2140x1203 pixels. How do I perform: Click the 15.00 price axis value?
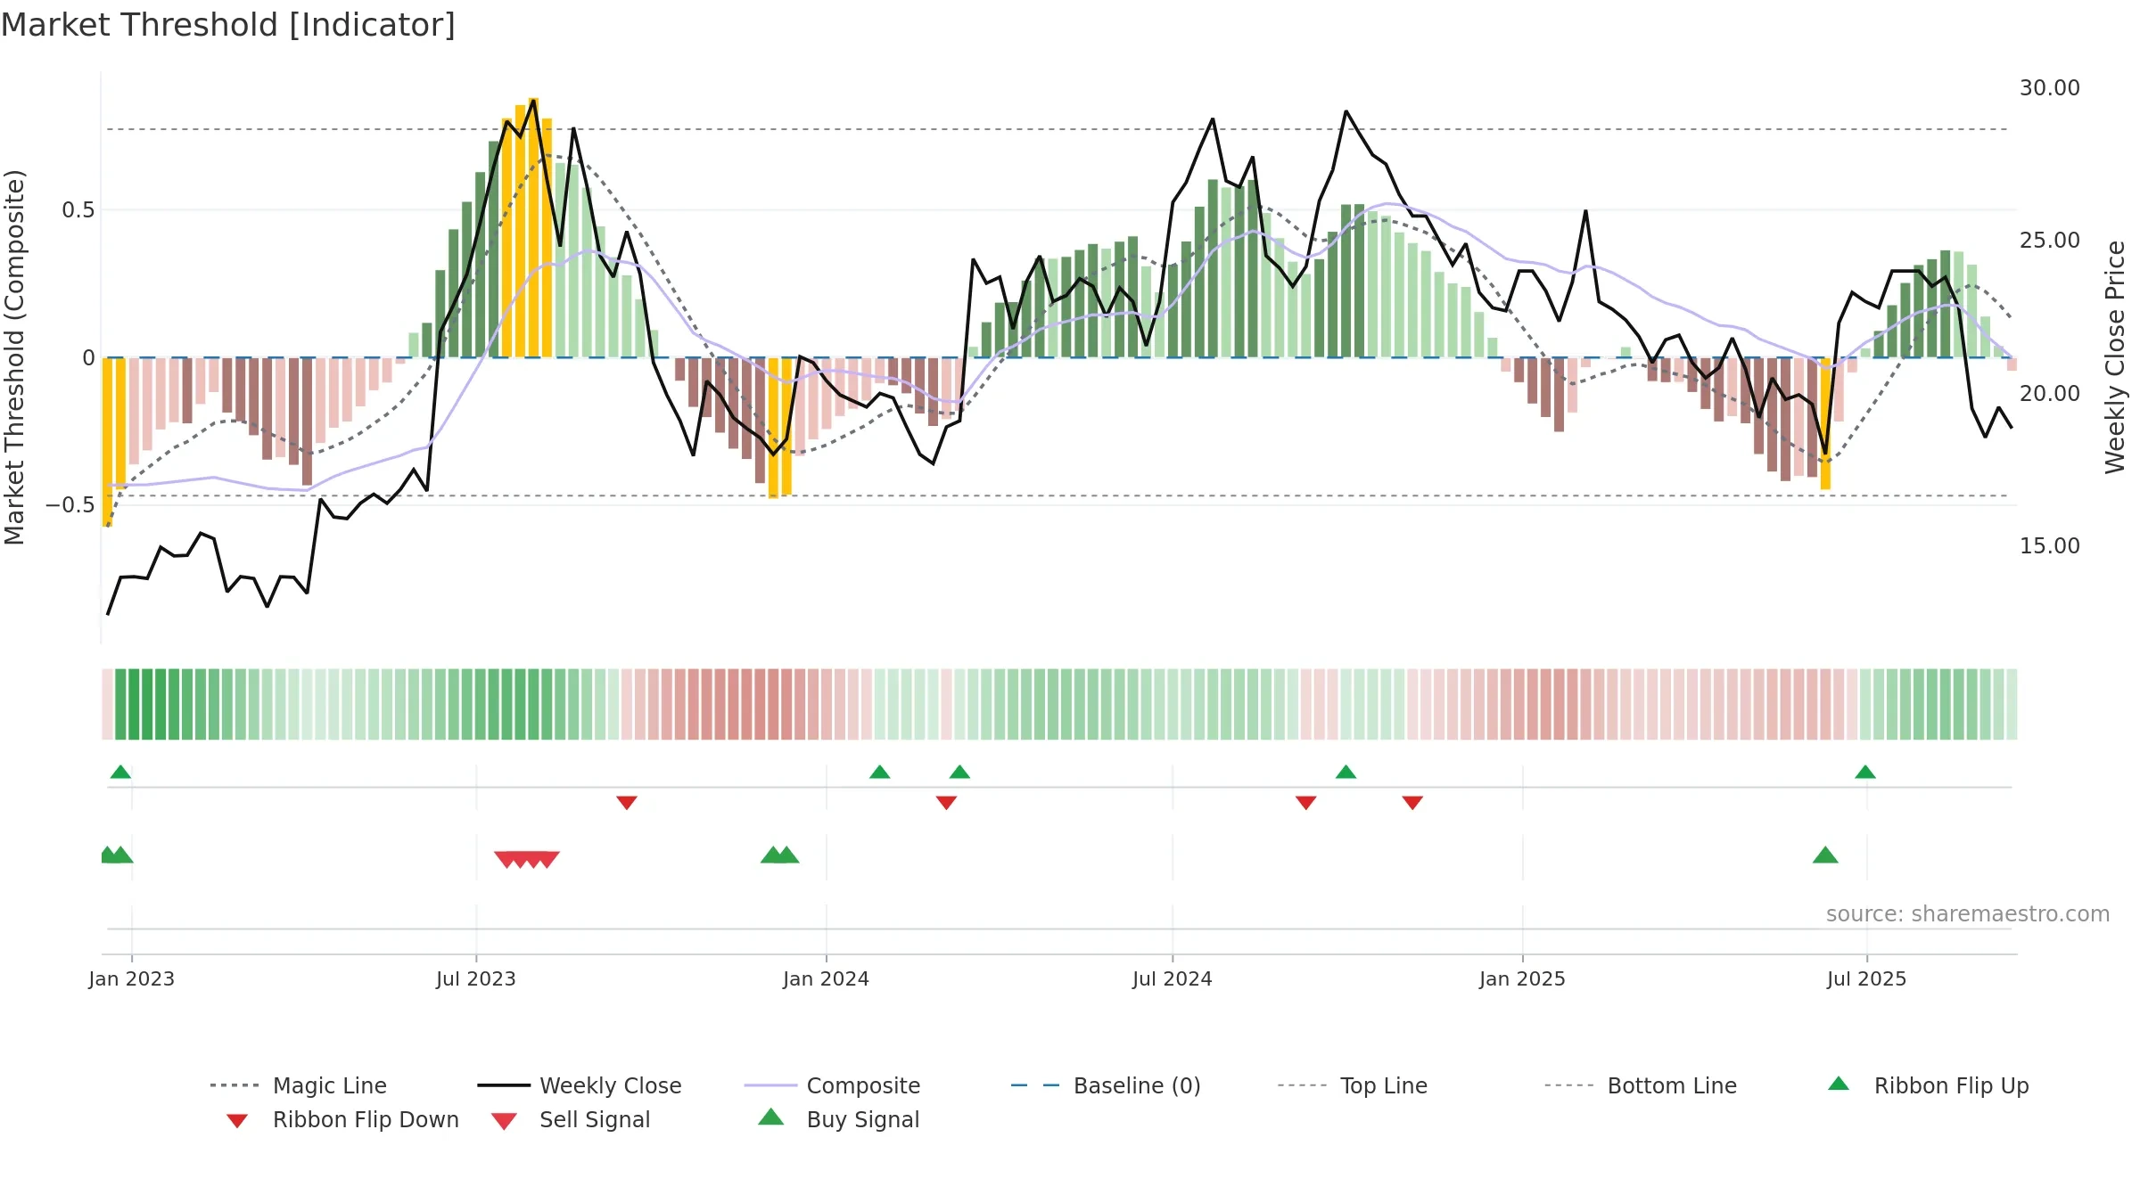tap(2050, 546)
